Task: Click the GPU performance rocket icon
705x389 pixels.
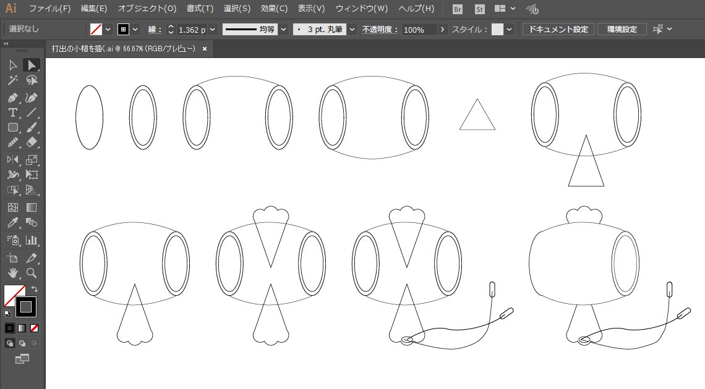Action: click(532, 9)
